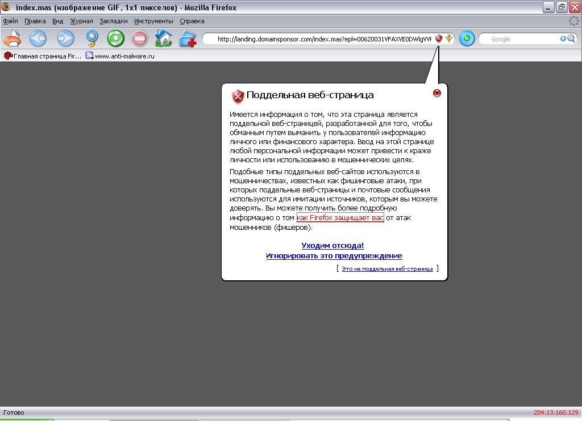The image size is (582, 421).
Task: Open the www.anti-malware.ru feed bookmark
Action: pyautogui.click(x=120, y=56)
